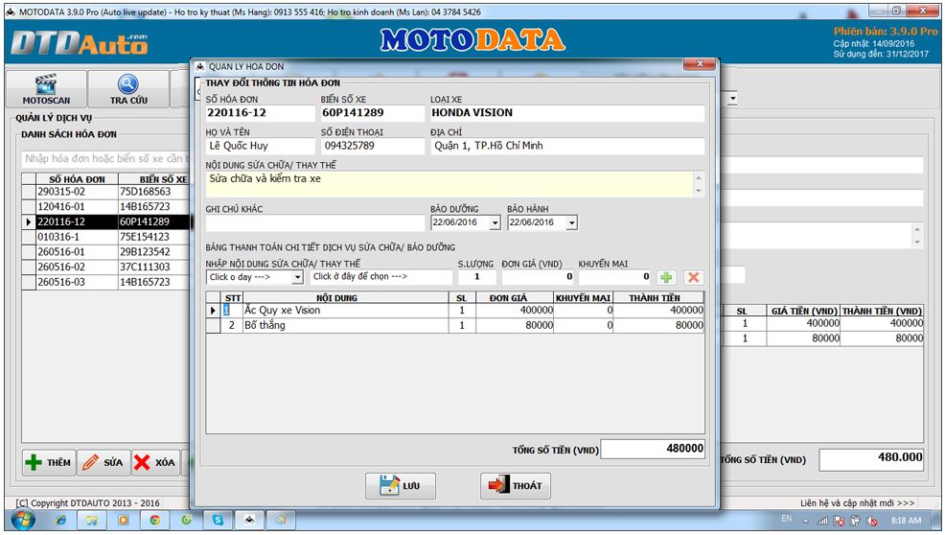Screen dimensions: 945x535
Task: Click KHUYẾN MẠI input field
Action: [x=614, y=277]
